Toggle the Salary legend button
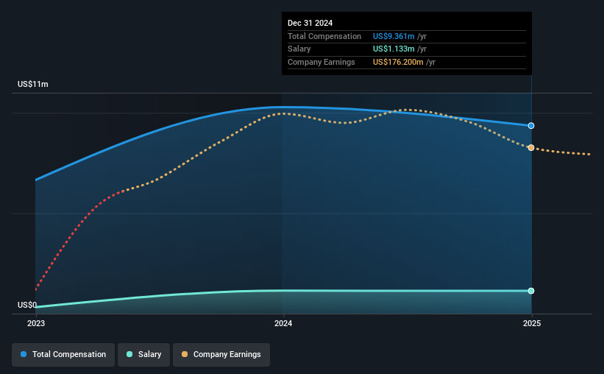This screenshot has width=604, height=374. (x=143, y=355)
